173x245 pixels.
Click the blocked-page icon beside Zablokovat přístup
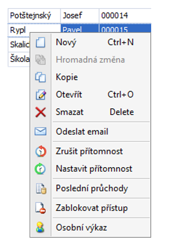point(41,208)
